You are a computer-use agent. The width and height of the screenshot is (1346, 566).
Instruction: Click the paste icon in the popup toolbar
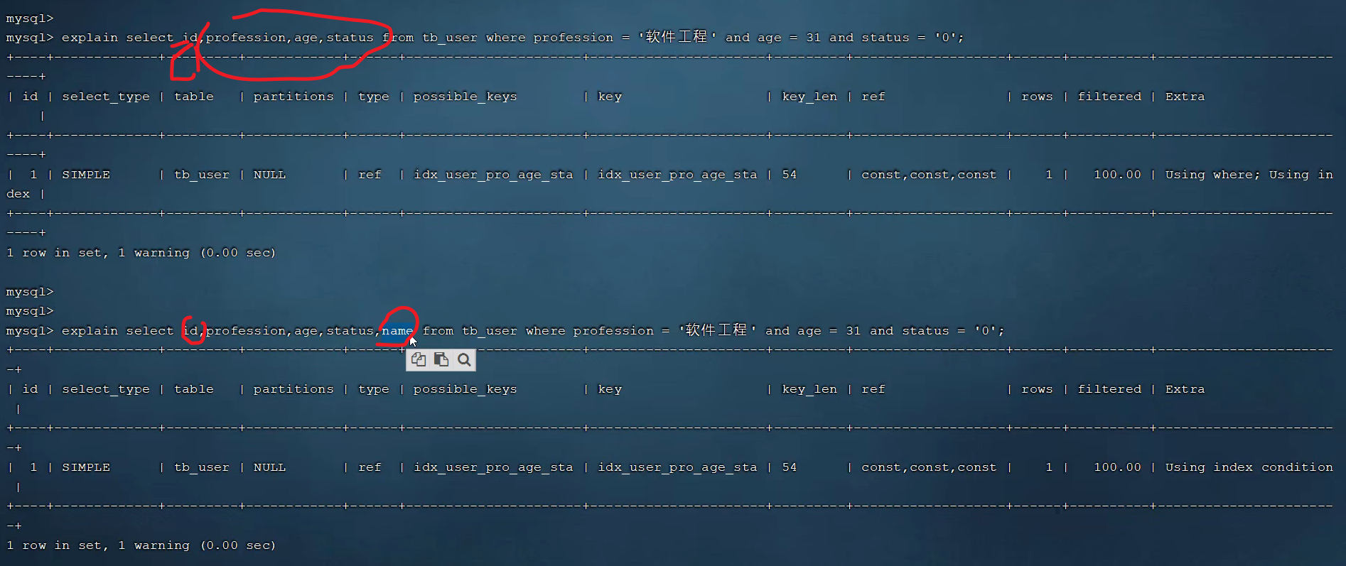coord(441,360)
